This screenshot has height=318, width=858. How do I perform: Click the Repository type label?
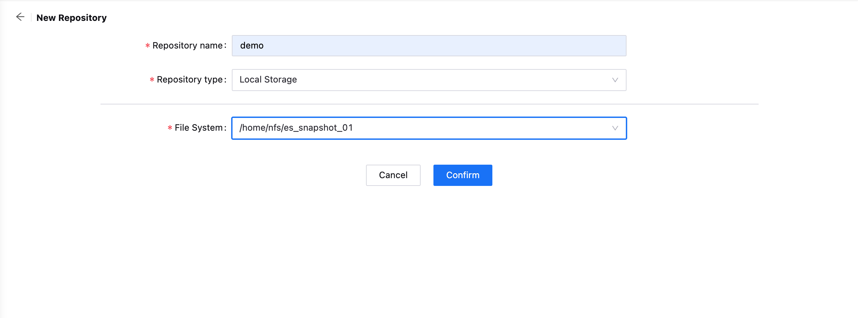pos(190,80)
